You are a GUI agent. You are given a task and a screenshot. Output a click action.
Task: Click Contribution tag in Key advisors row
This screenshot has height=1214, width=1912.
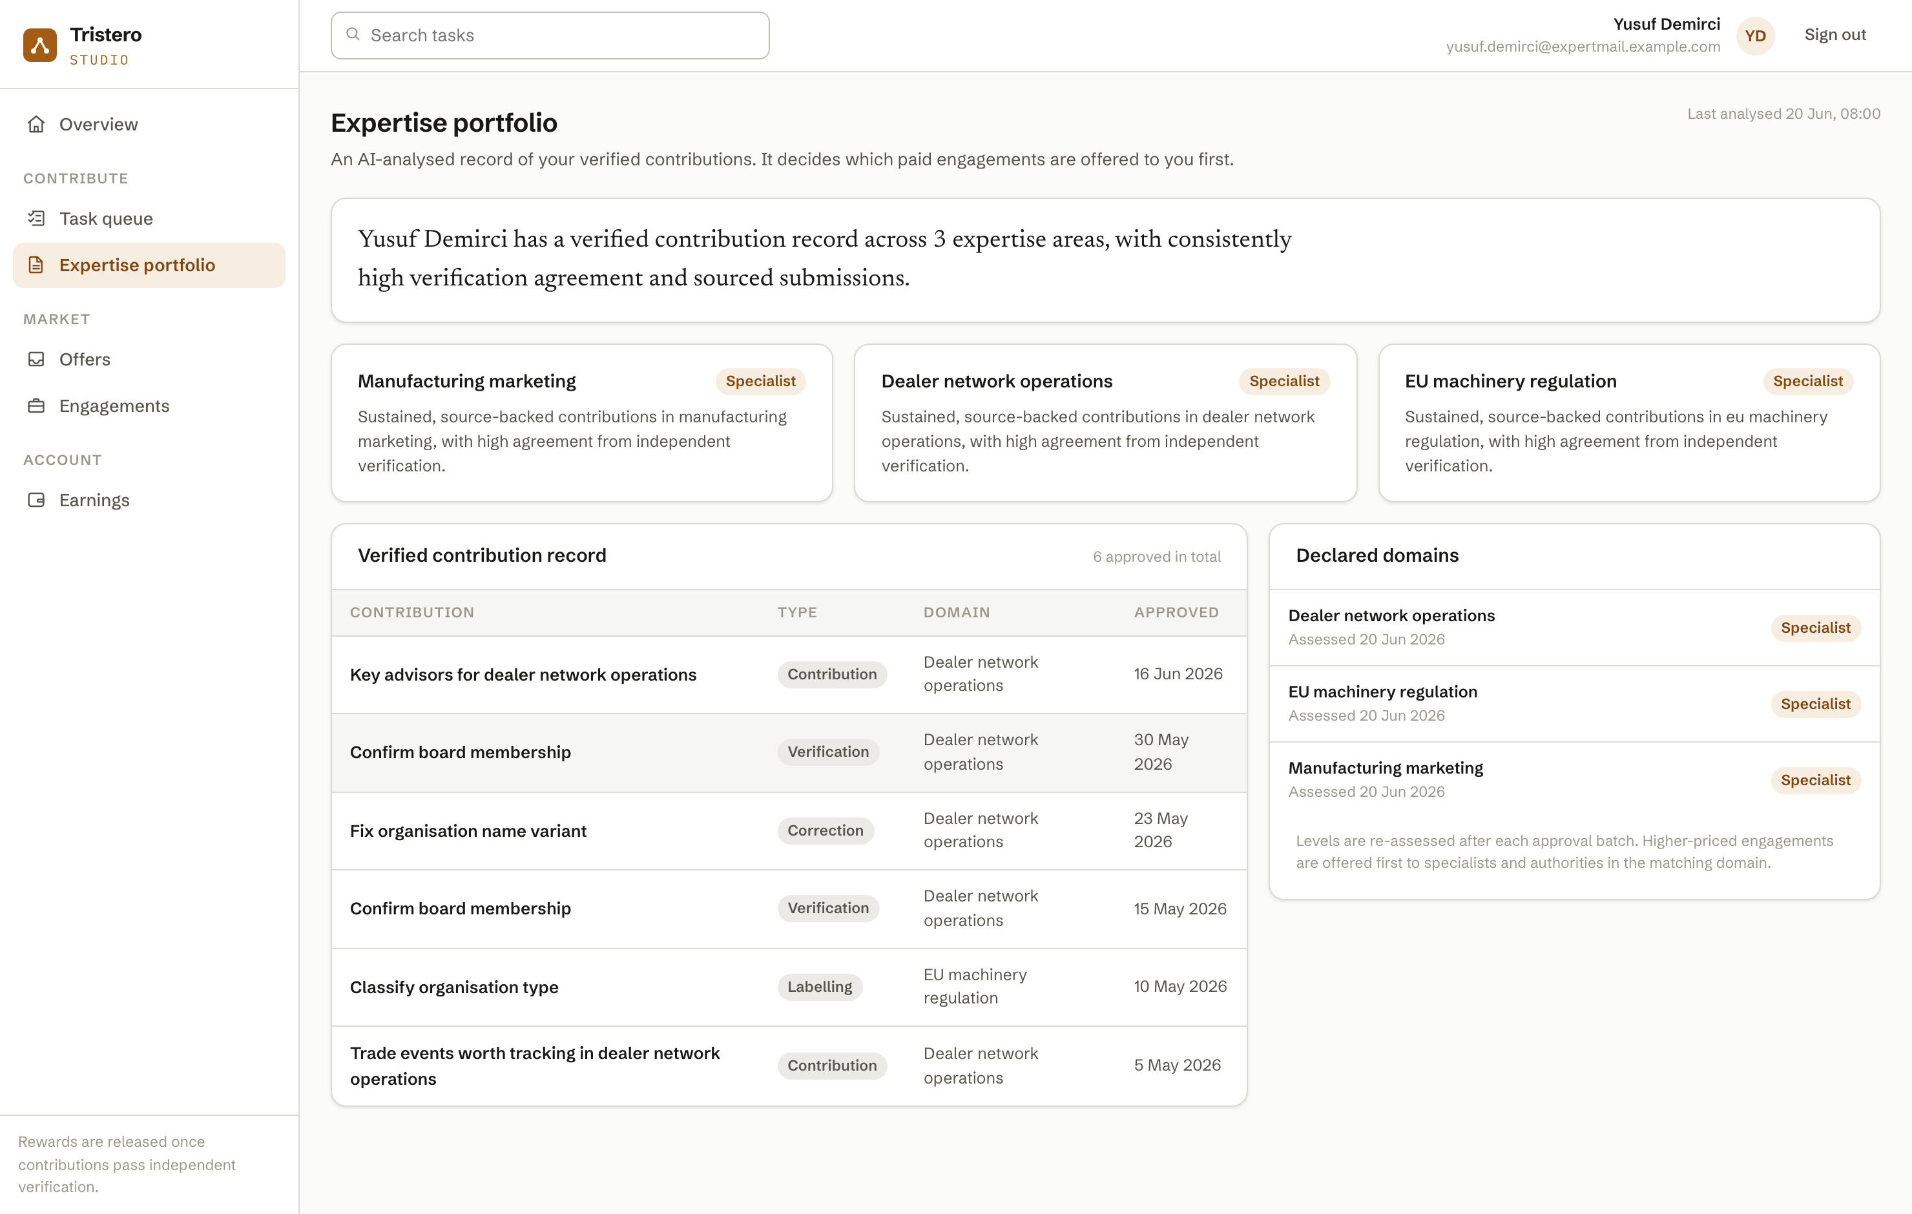click(831, 675)
